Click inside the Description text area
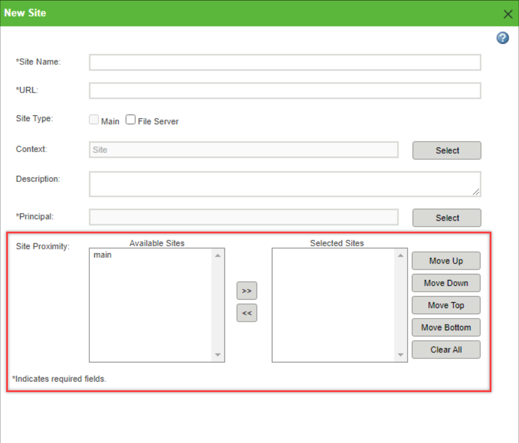The image size is (519, 443). click(x=285, y=183)
